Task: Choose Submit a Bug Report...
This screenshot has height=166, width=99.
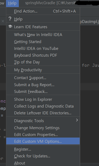Action: pos(43,85)
